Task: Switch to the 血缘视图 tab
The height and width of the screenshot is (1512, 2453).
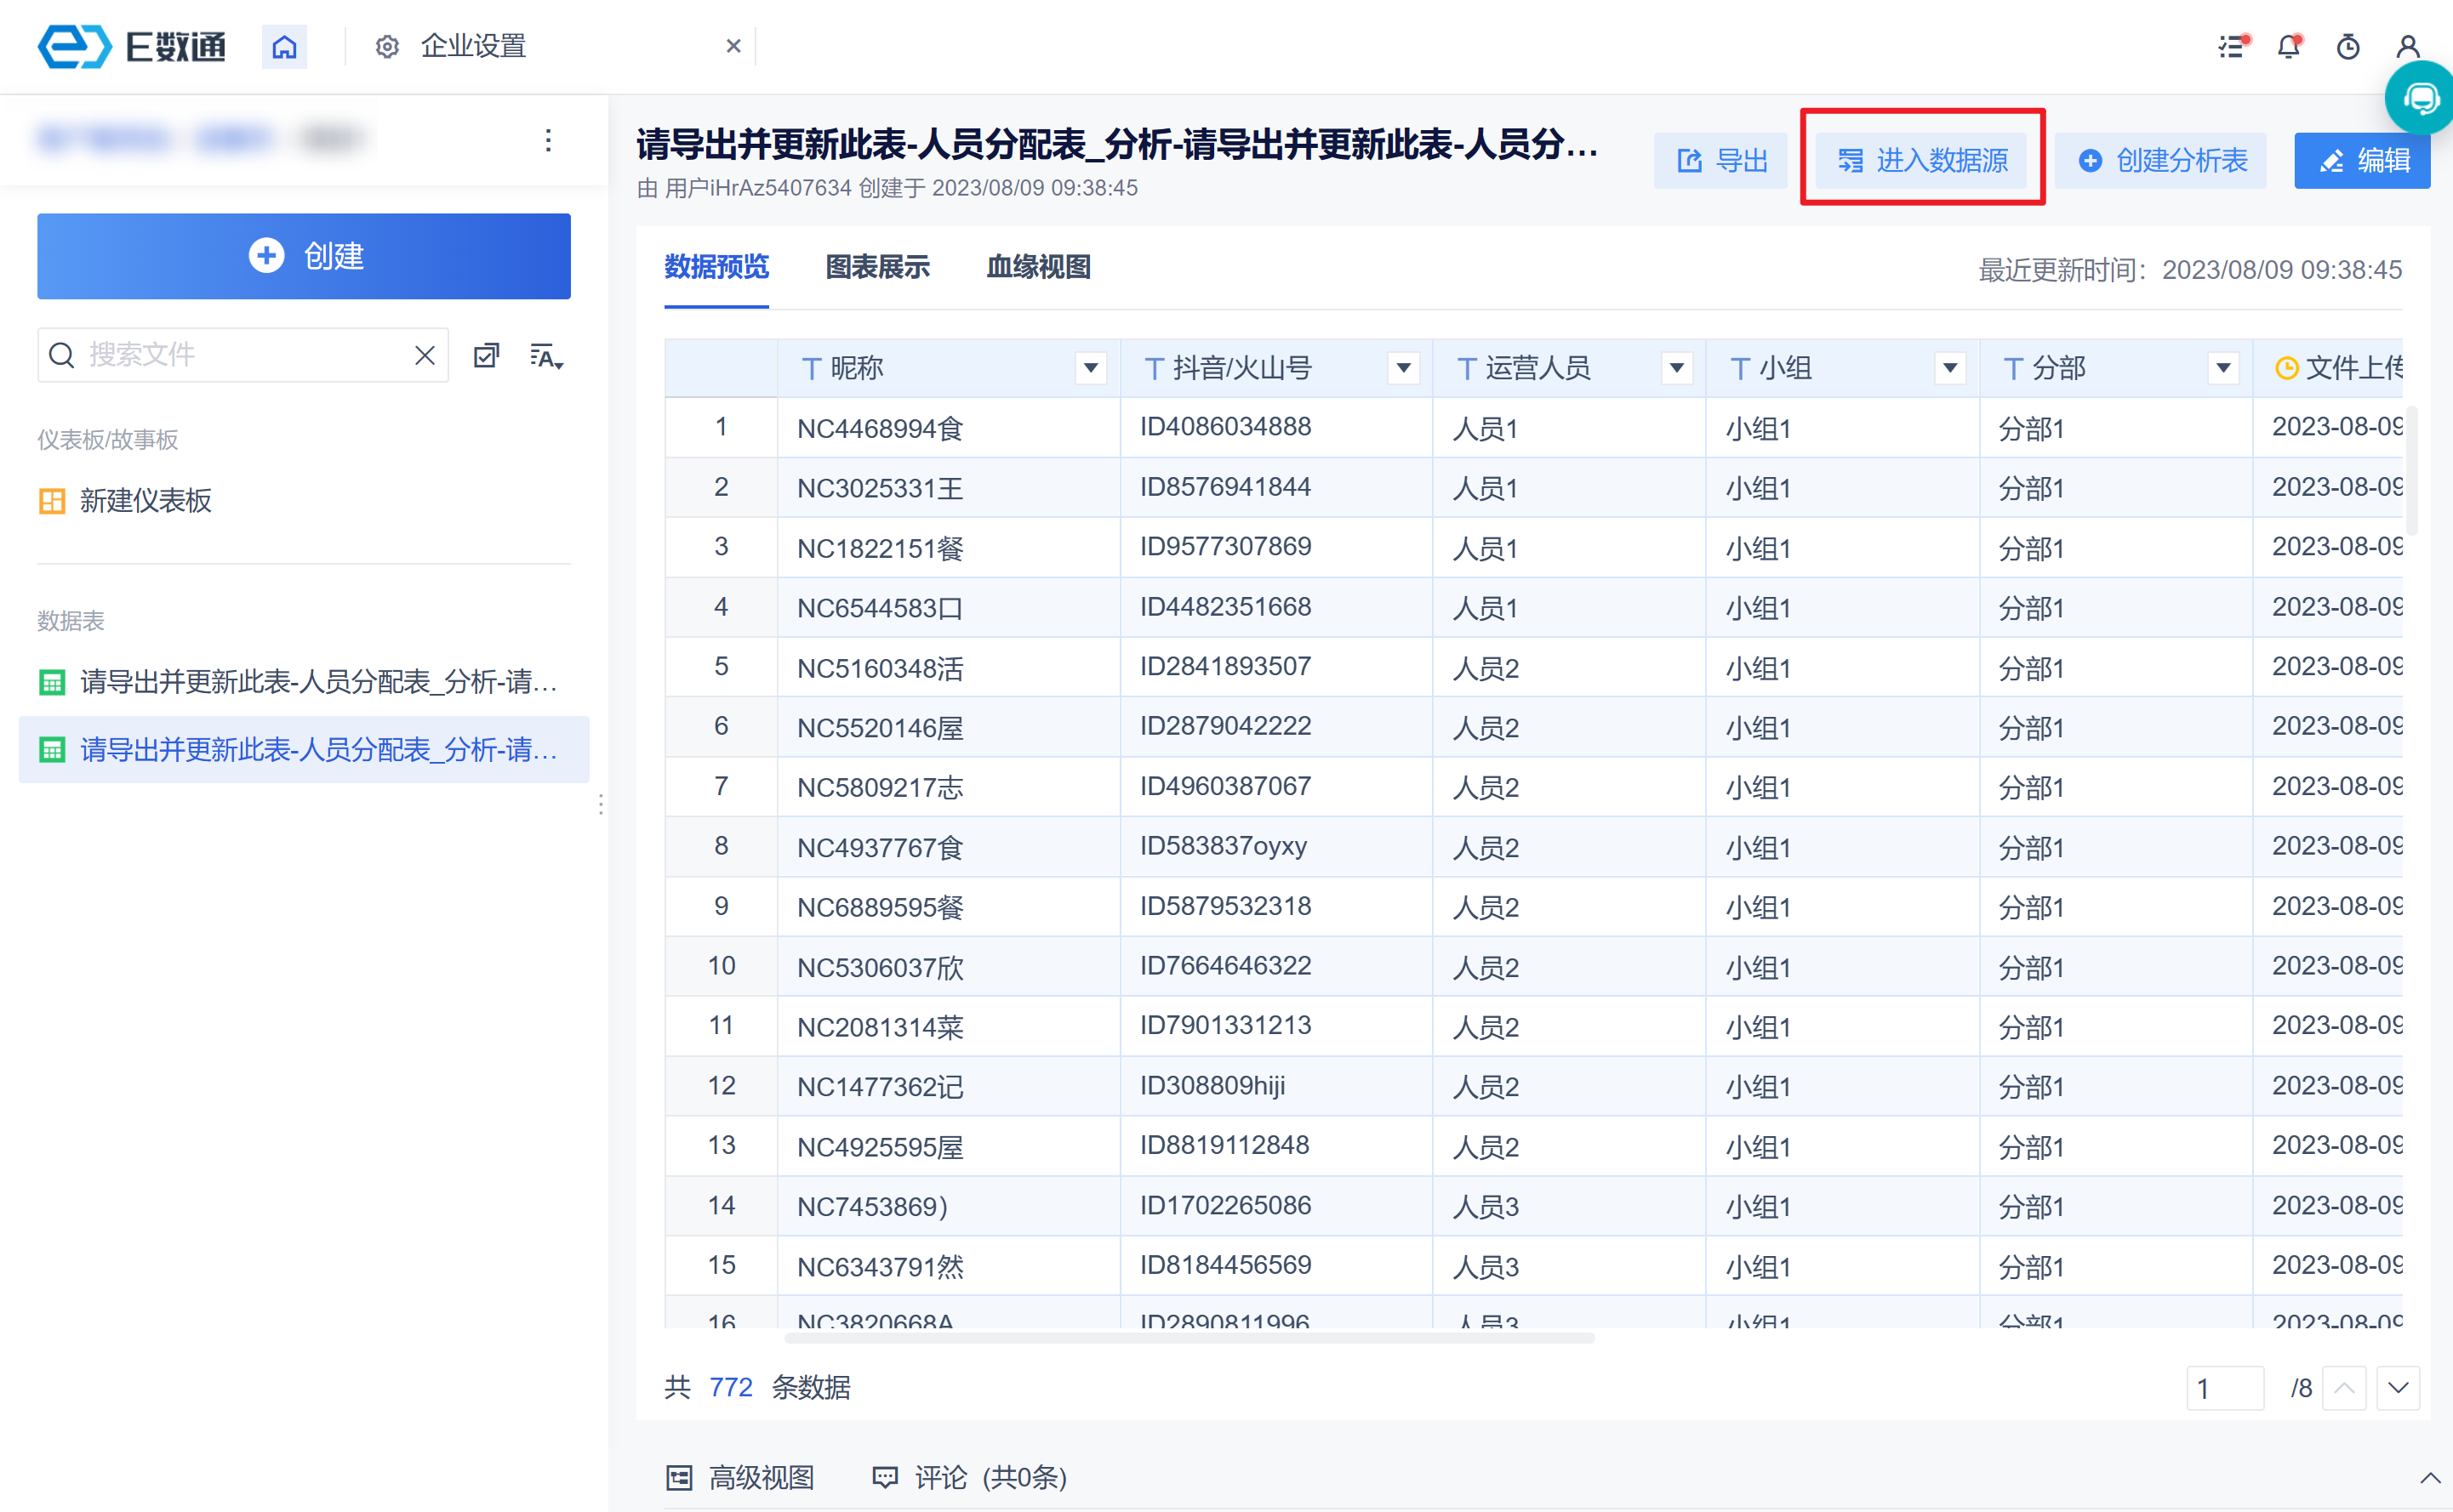Action: (x=1038, y=267)
